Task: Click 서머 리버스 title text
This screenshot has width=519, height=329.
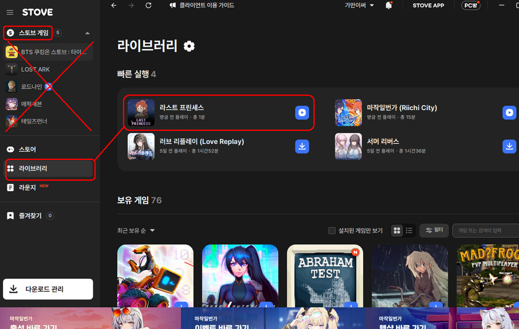Action: pyautogui.click(x=383, y=141)
